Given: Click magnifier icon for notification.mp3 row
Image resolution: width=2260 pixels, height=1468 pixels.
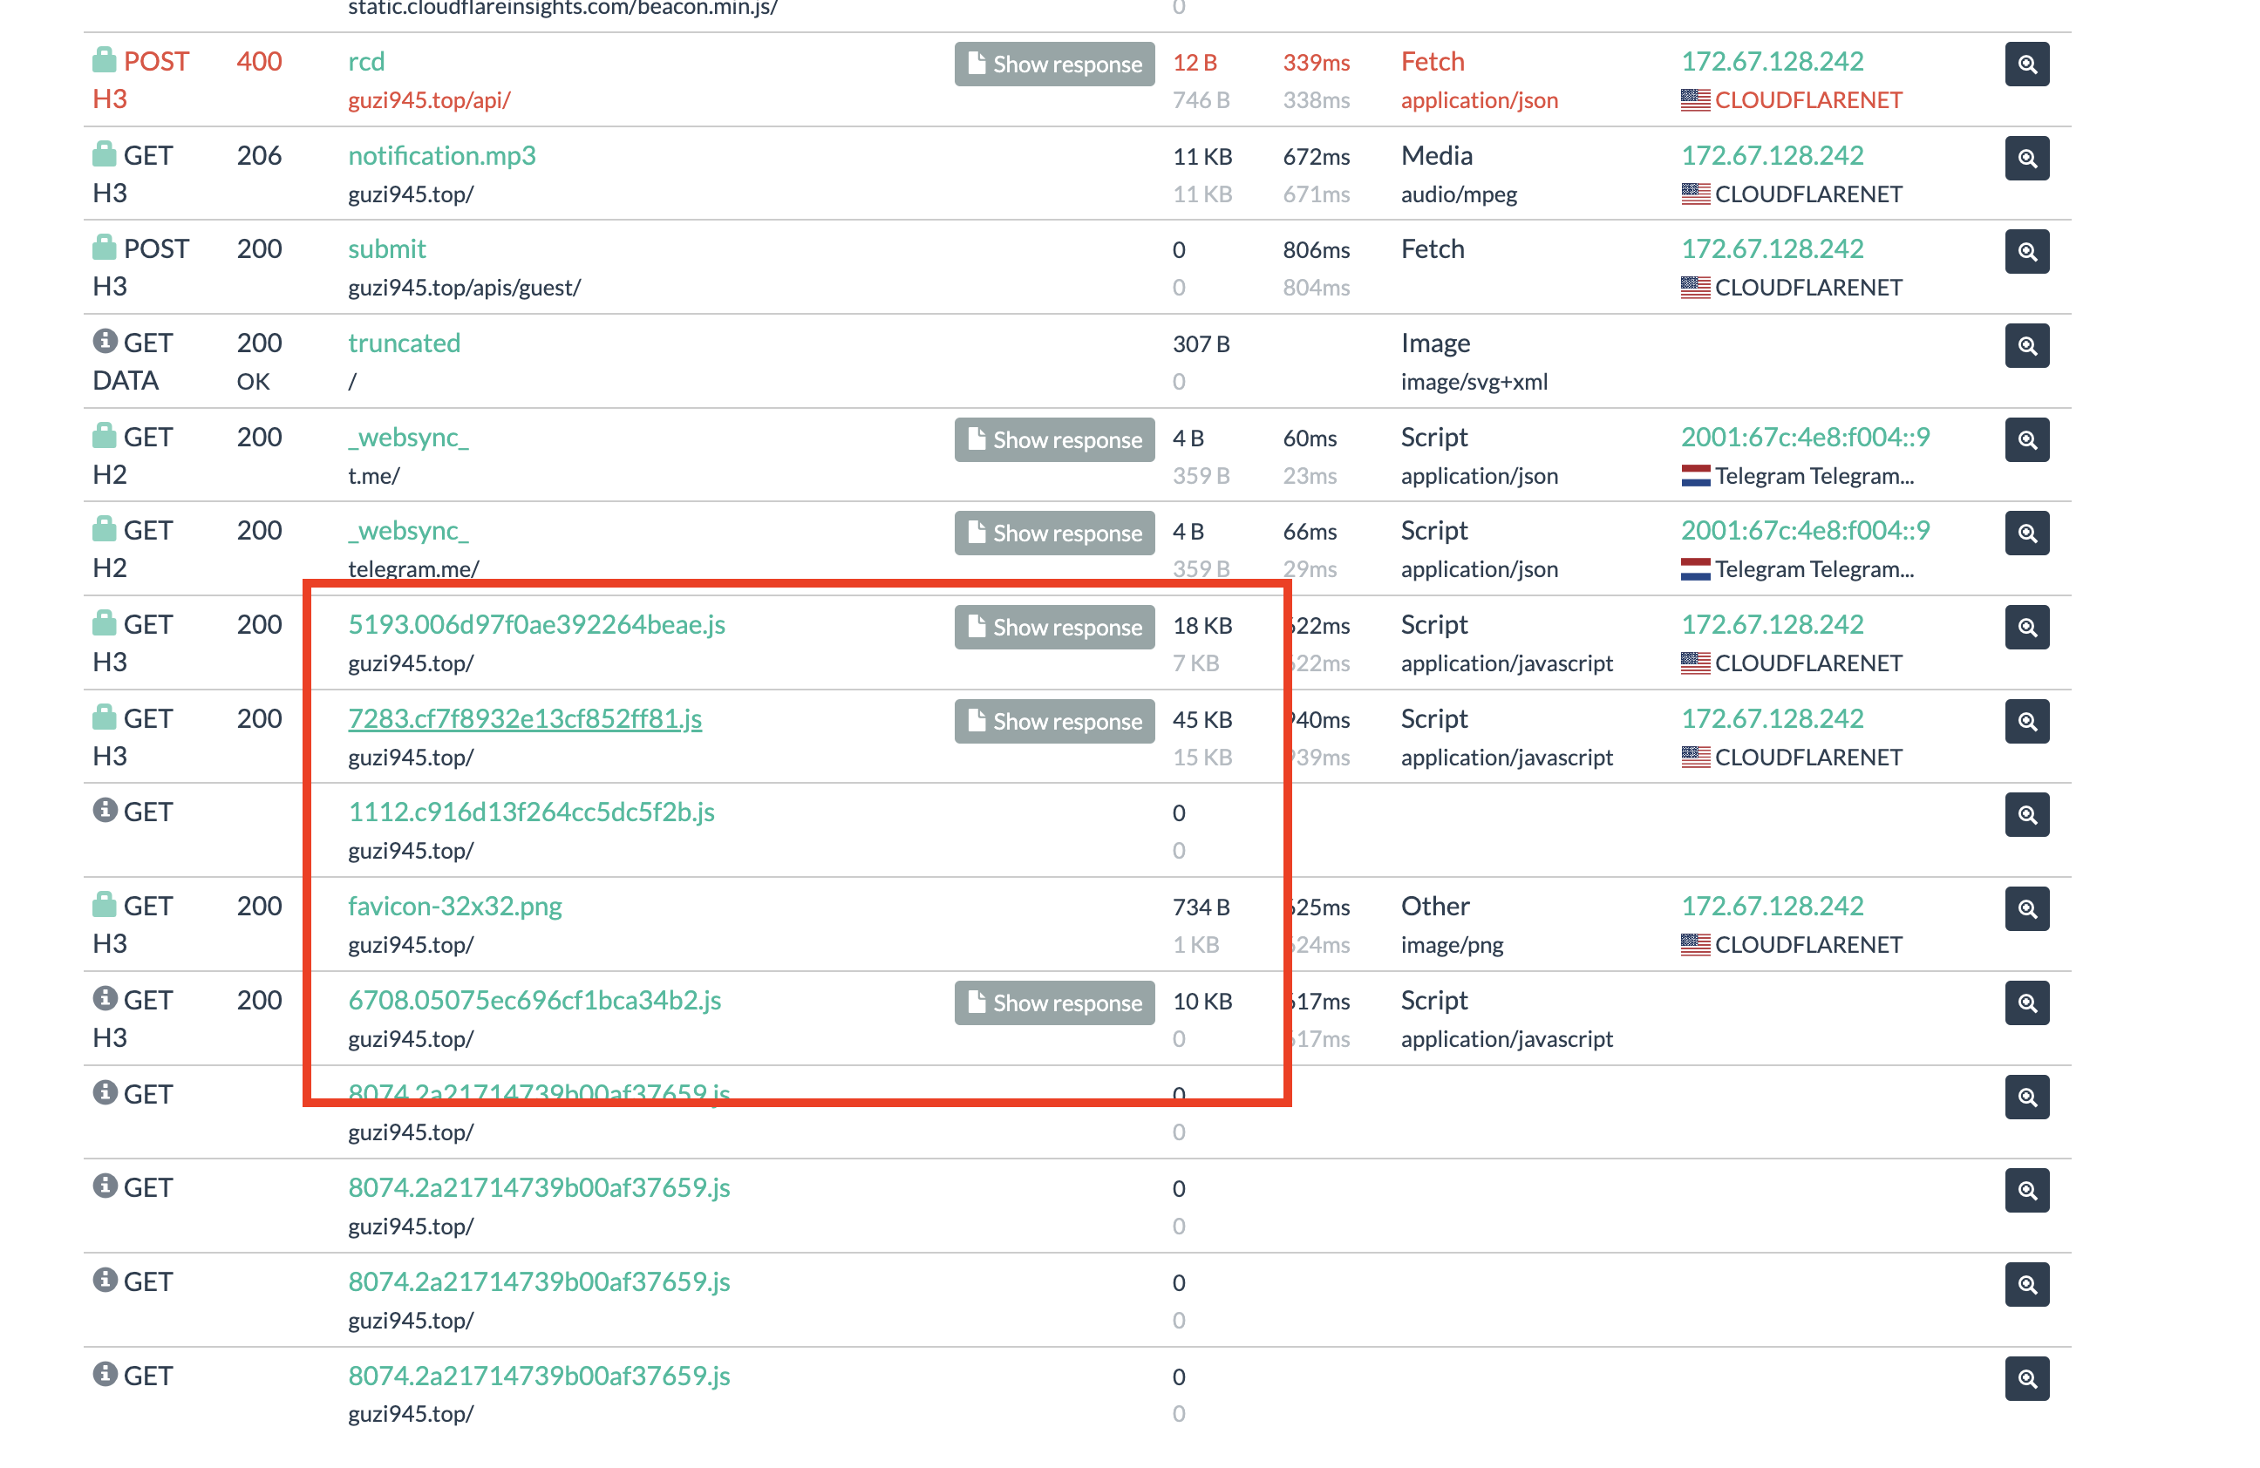Looking at the screenshot, I should point(2026,158).
